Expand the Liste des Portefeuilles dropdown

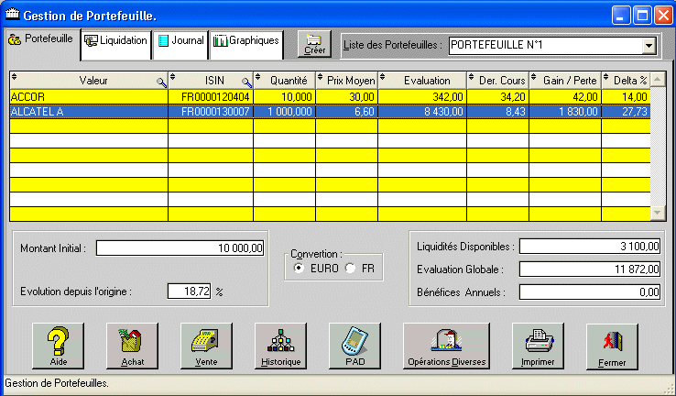[649, 44]
